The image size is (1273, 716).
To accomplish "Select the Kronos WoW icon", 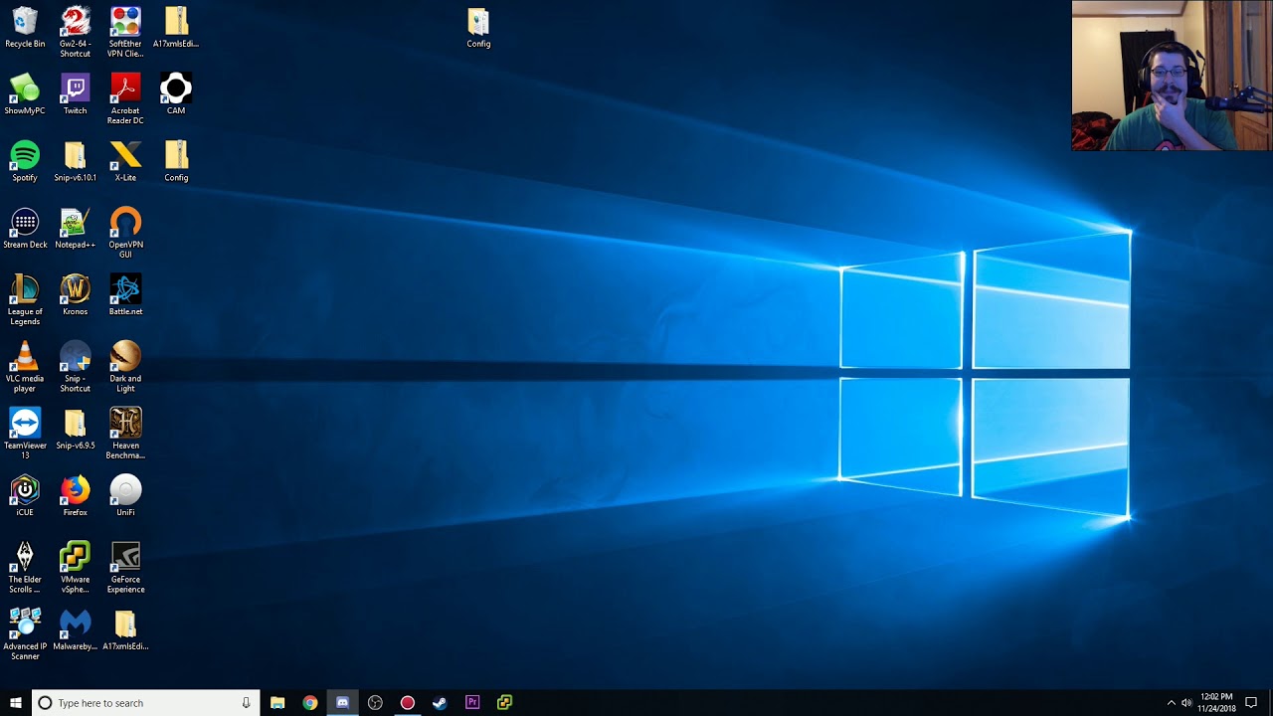I will tap(75, 294).
